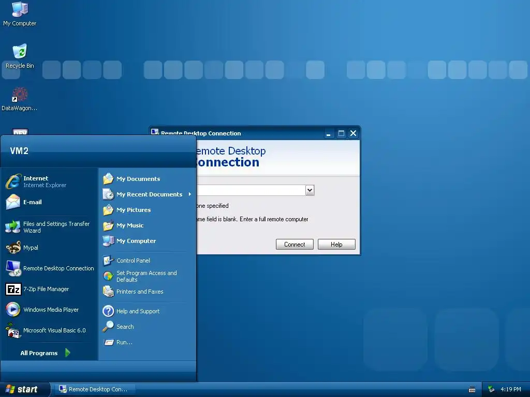Open the computer name dropdown arrow
This screenshot has height=397, width=530.
310,190
